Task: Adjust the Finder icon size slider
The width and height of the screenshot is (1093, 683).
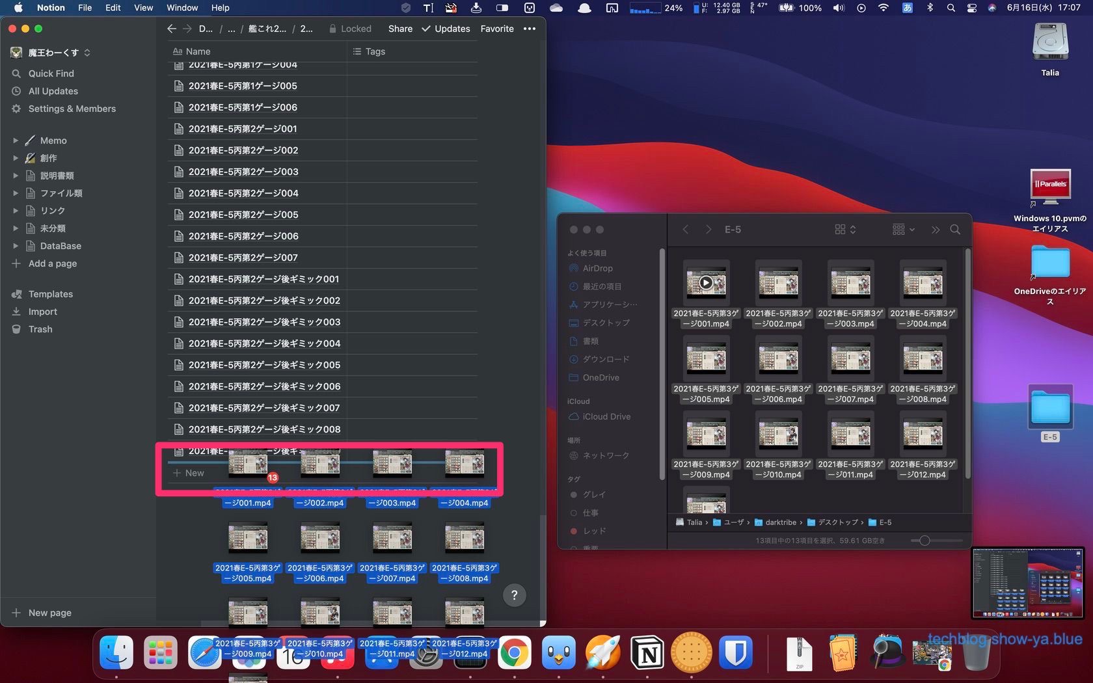Action: [x=924, y=541]
